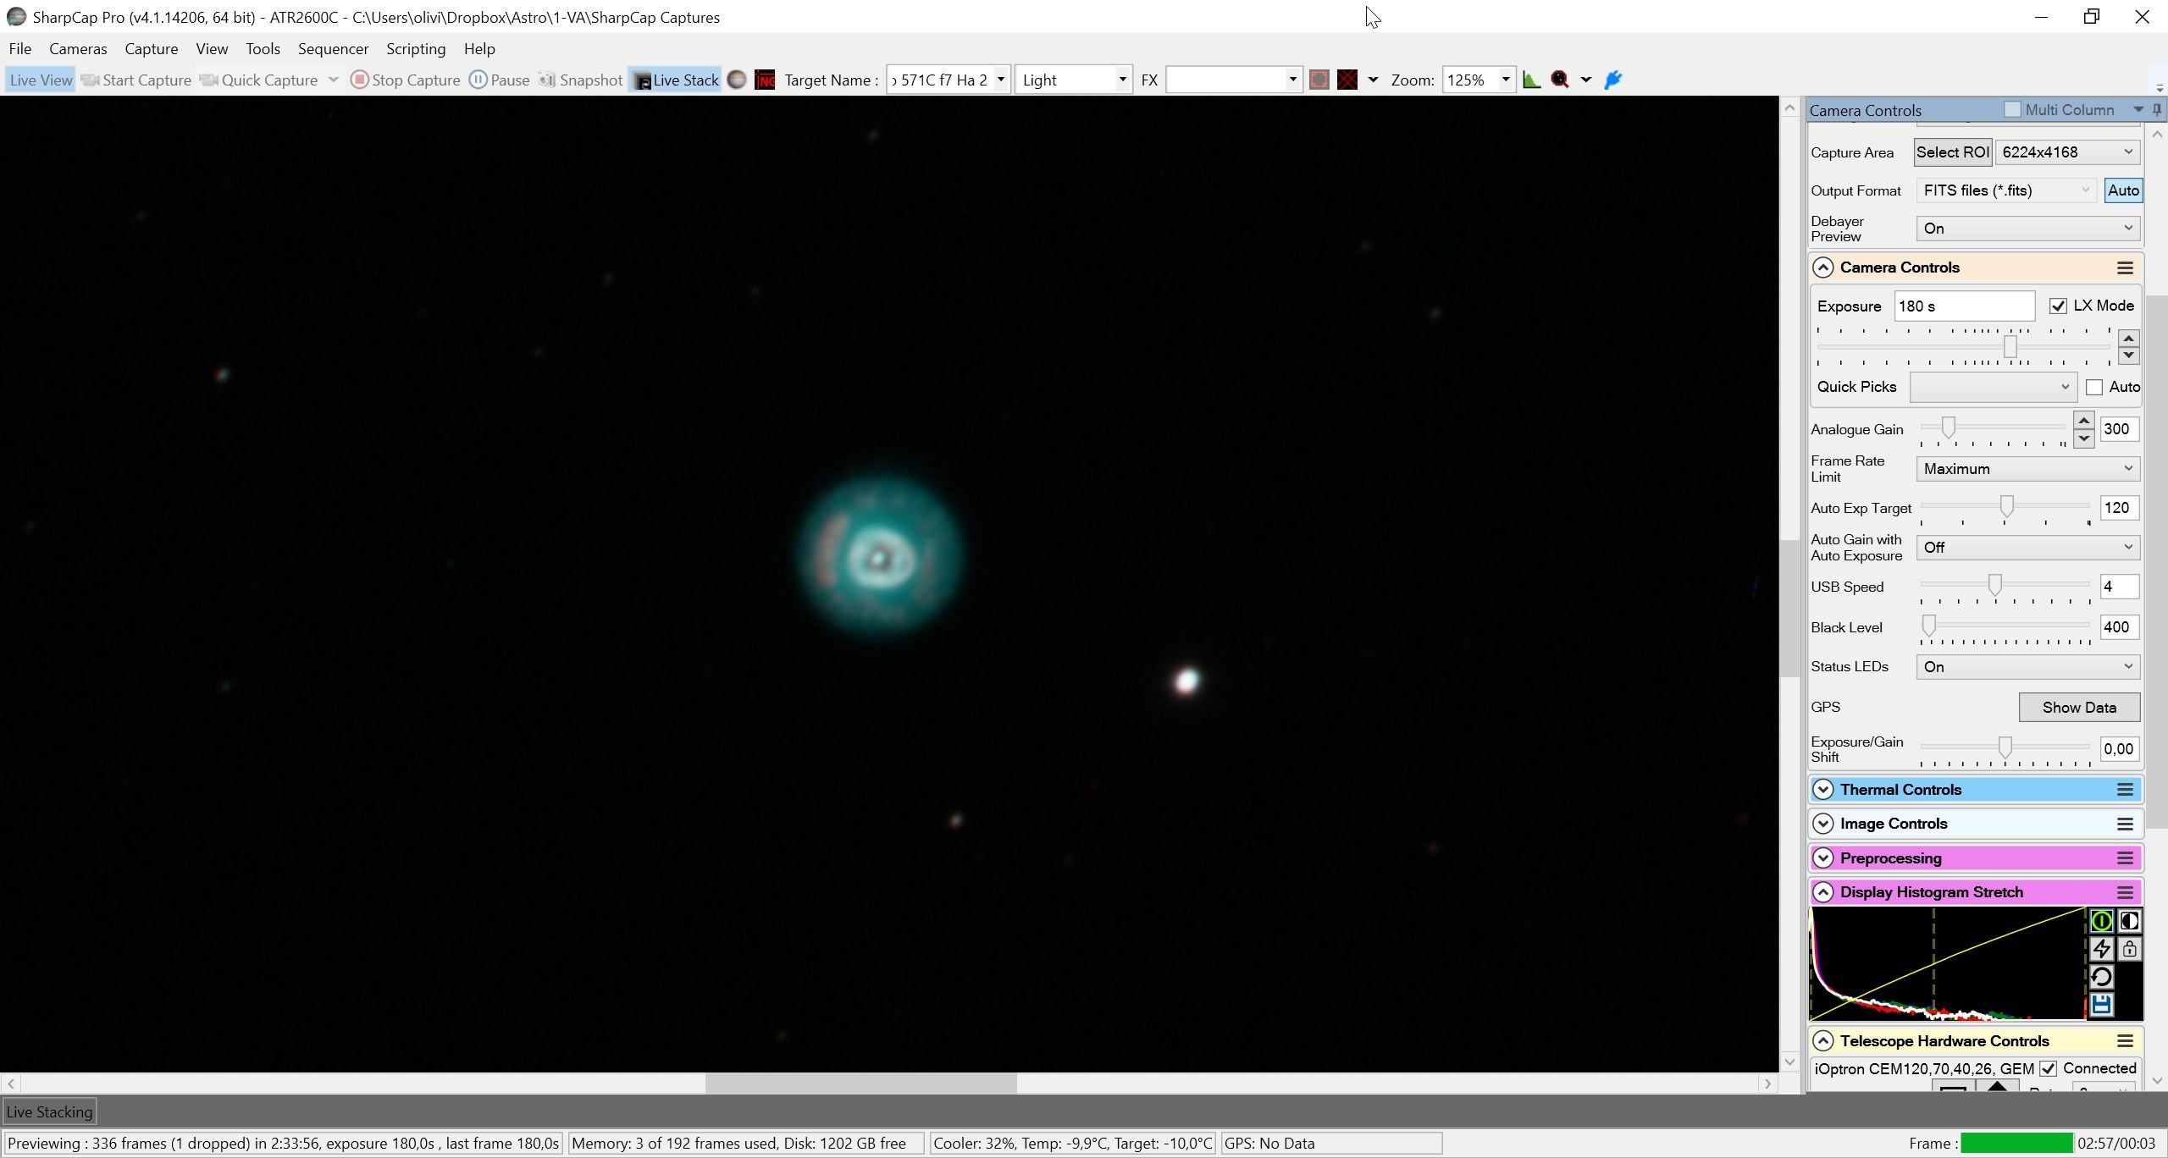Check the Auto box next to Quick Picks
Screen dimensions: 2168x1158
(2094, 387)
